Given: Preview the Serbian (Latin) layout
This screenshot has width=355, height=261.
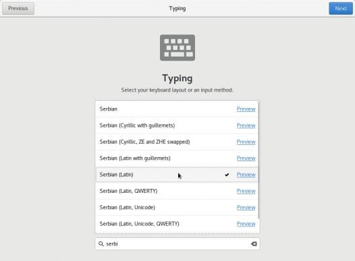Looking at the screenshot, I should tap(246, 175).
